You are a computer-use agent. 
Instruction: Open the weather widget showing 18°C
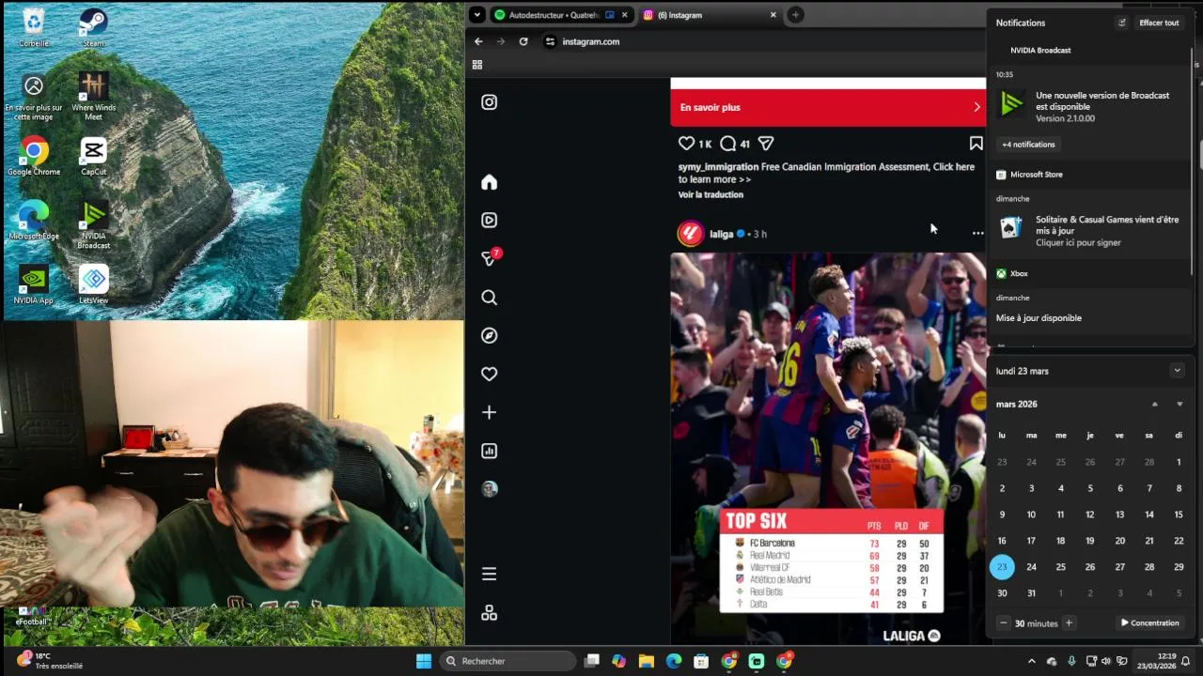51,661
